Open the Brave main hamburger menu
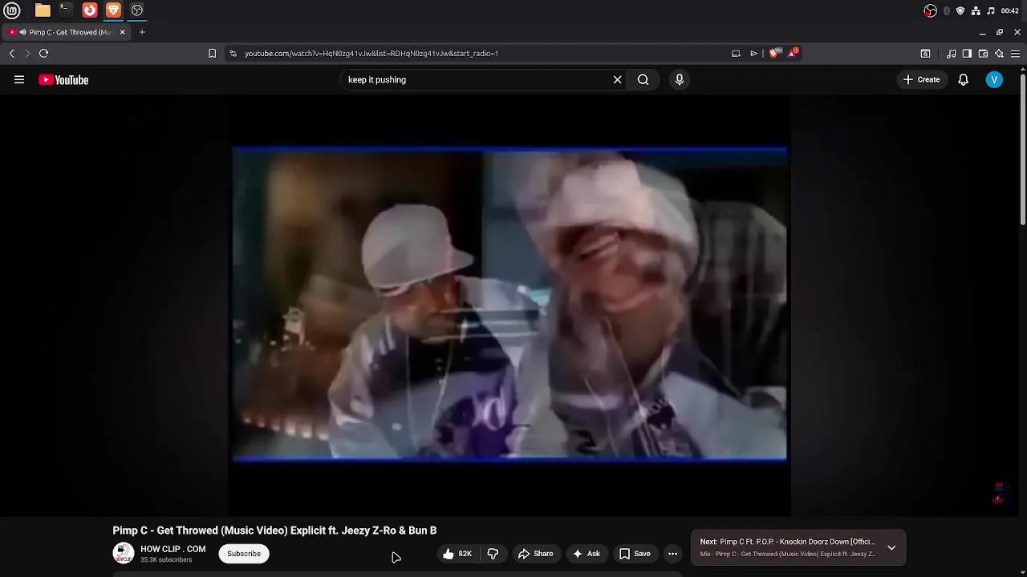Screen dimensions: 1027x577 click(1015, 54)
